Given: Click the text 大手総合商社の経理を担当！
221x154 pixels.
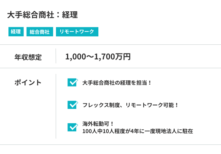Looking at the screenshot, I should click(x=117, y=82).
